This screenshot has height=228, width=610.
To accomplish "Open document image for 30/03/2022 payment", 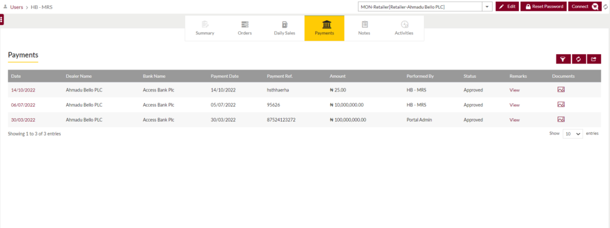I will [561, 119].
